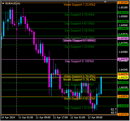
Task: Click the 1.64580 price scale value
Action: 123,52
